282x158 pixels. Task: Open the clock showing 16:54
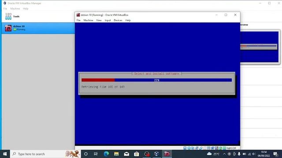(263, 154)
